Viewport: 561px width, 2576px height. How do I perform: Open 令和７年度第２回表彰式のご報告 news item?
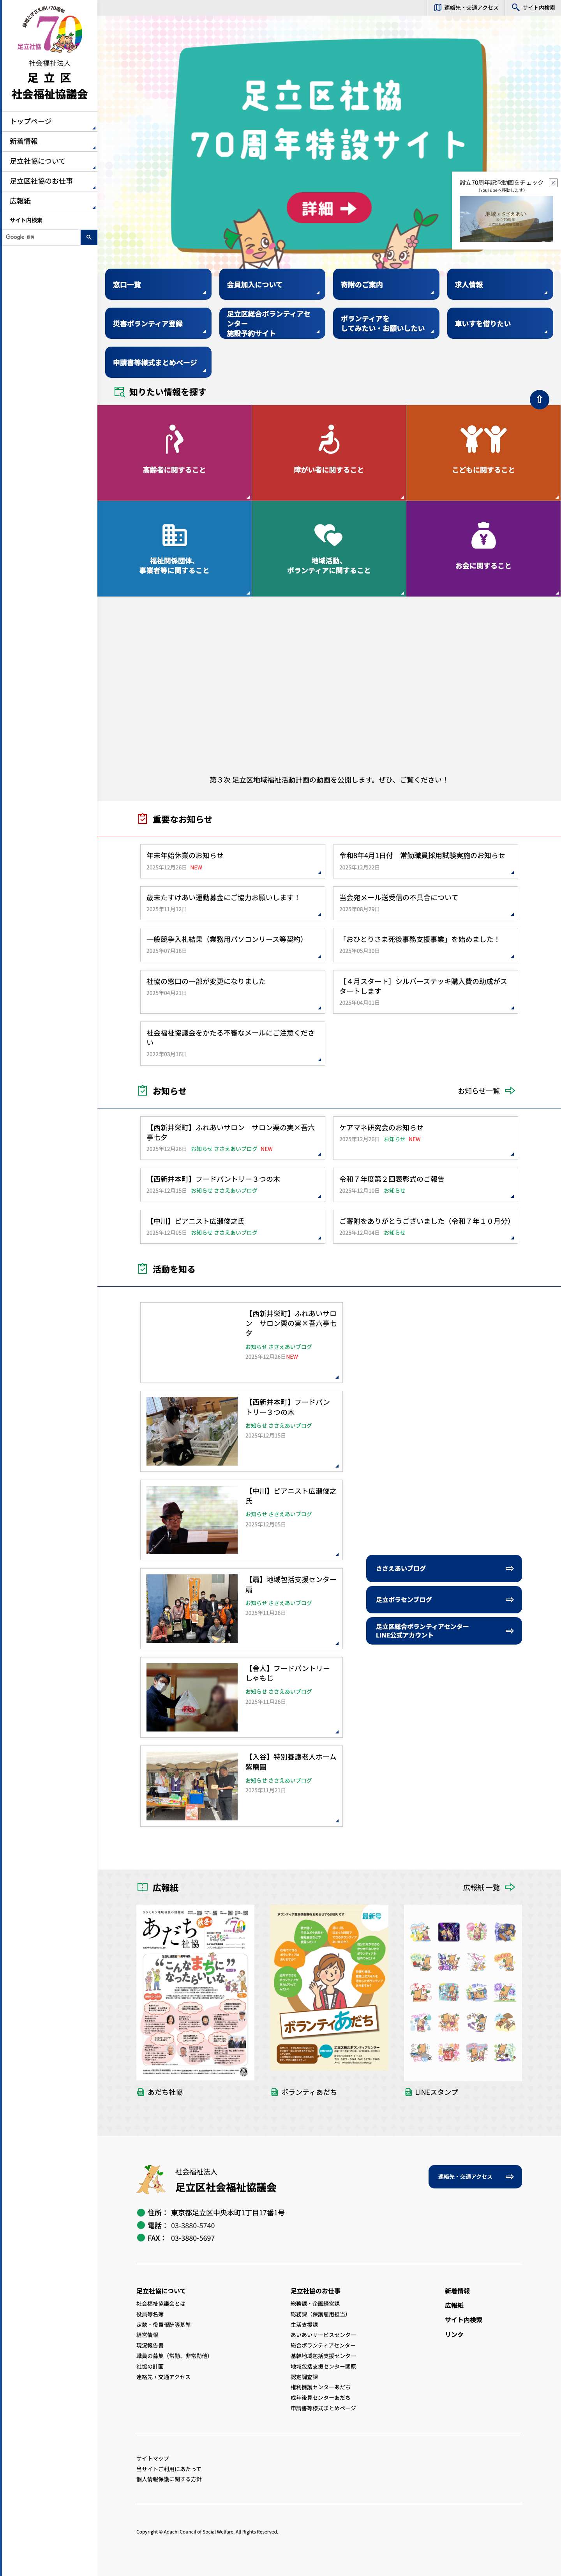(x=425, y=1185)
